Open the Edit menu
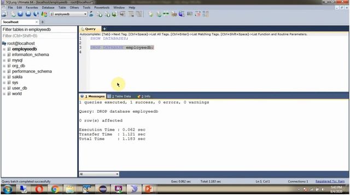350x196 pixels. 19,8
